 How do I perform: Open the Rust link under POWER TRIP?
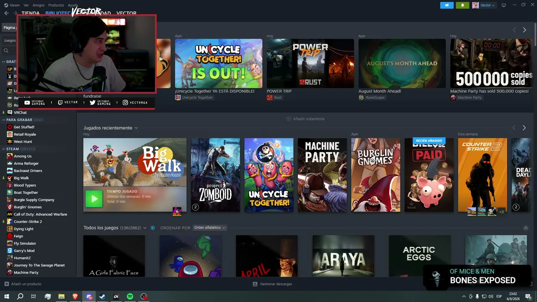(274, 97)
